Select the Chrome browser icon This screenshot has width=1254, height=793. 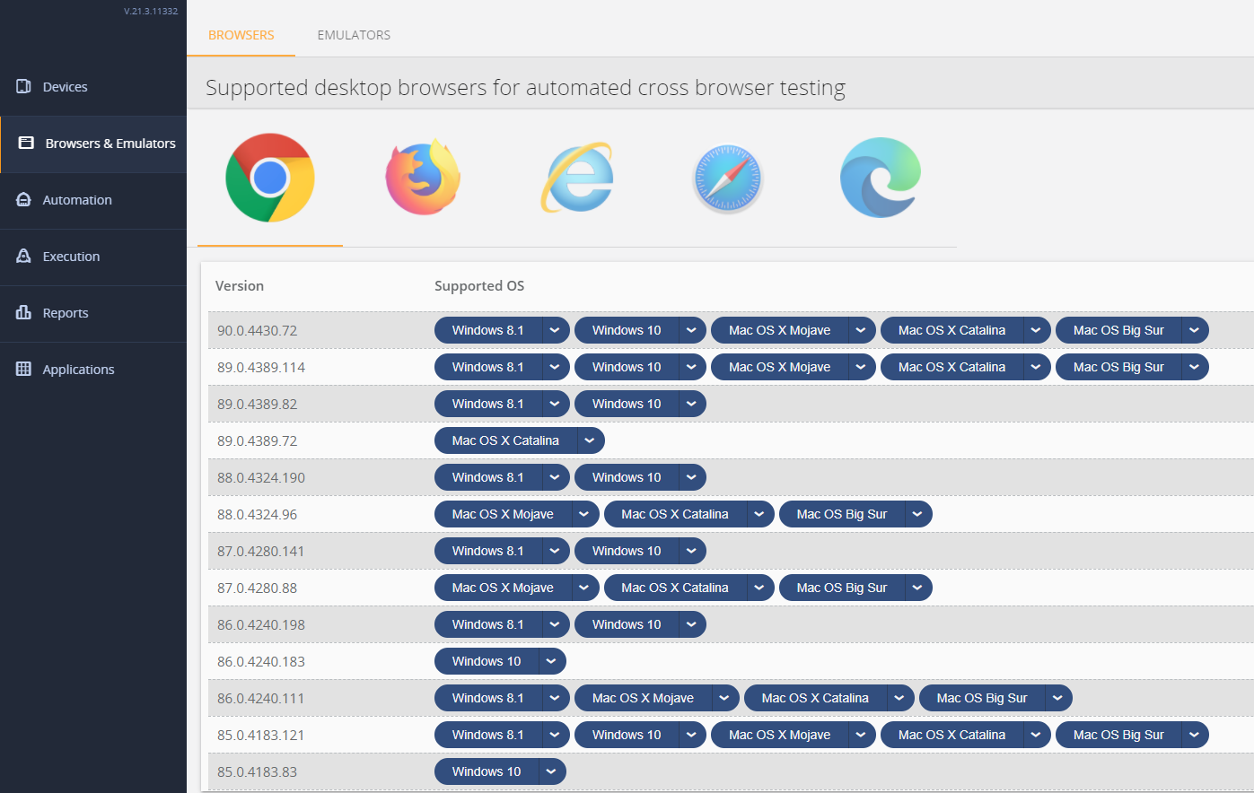270,178
